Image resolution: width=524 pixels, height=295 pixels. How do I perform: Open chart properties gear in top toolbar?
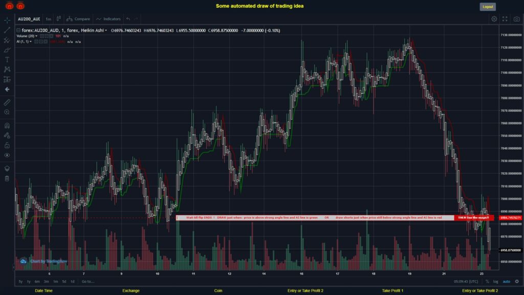point(494,19)
